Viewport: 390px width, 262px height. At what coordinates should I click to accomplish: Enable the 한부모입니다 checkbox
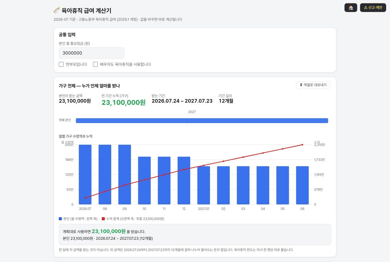61,64
